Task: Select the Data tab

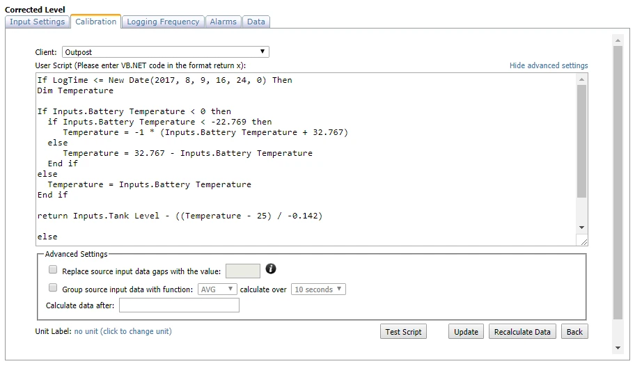Action: (x=256, y=22)
